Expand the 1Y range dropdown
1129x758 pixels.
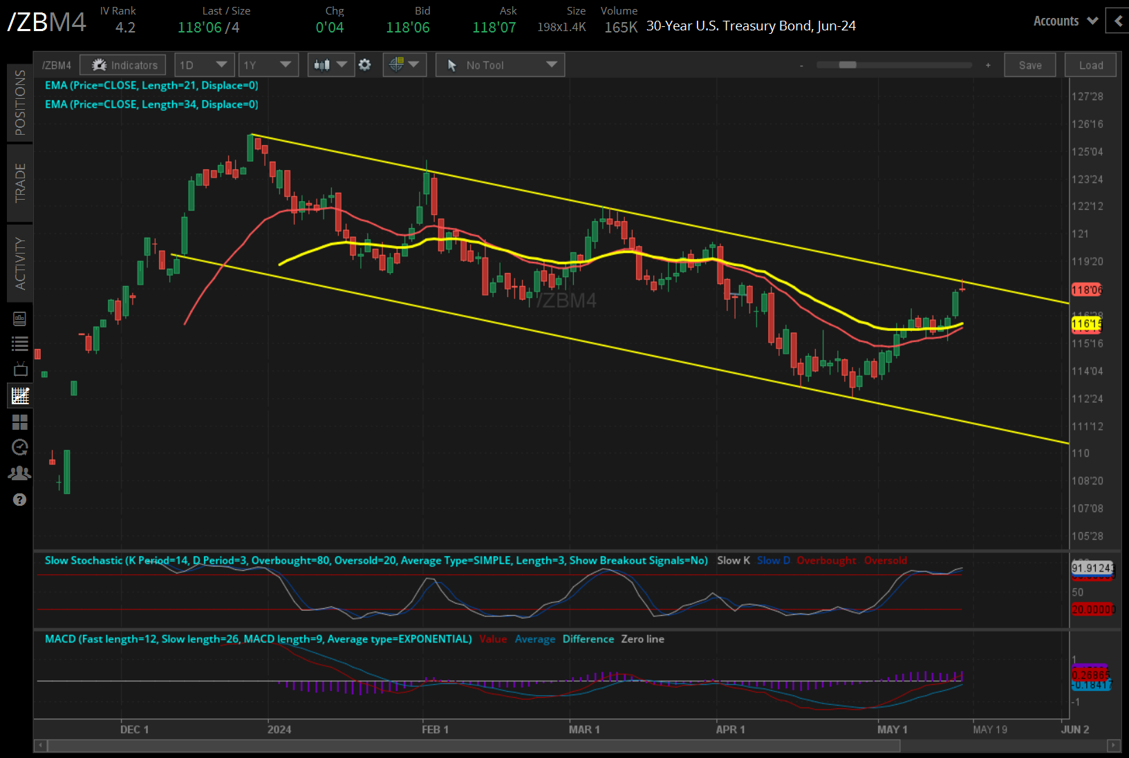[268, 64]
